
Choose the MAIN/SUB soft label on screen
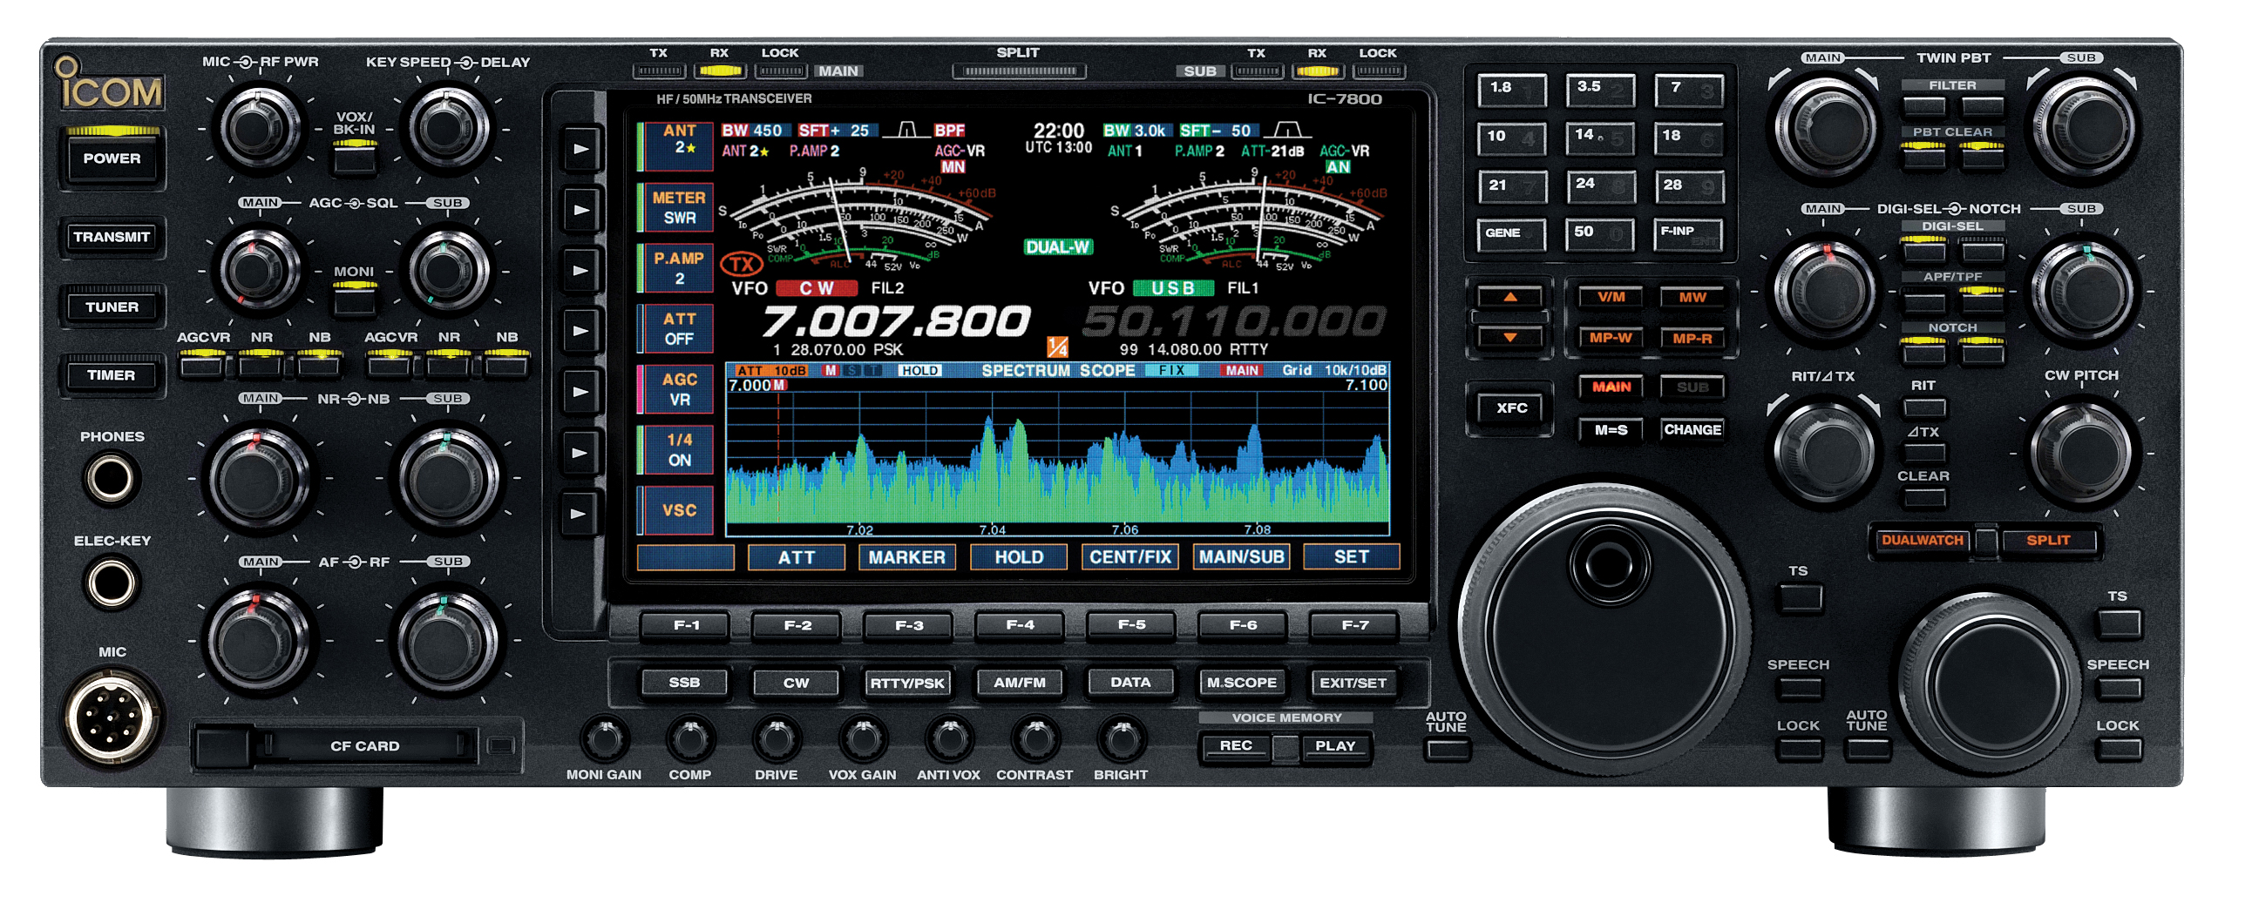(x=1240, y=557)
